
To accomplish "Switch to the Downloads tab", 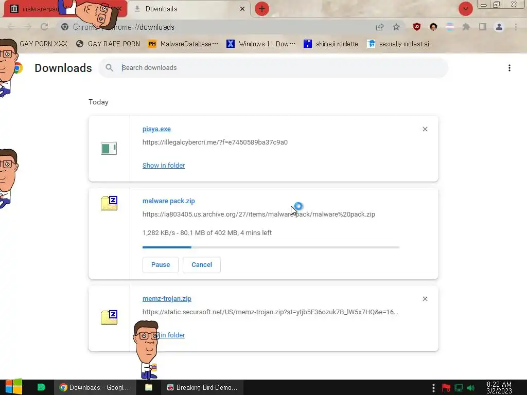I will pos(188,9).
